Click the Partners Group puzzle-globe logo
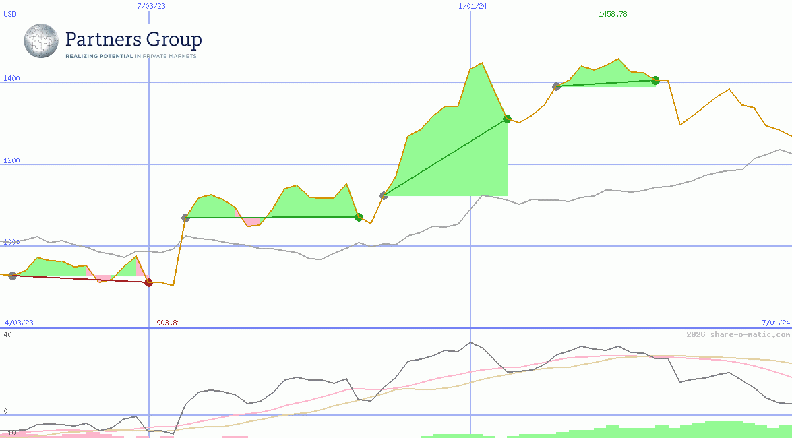The image size is (792, 438). click(40, 41)
